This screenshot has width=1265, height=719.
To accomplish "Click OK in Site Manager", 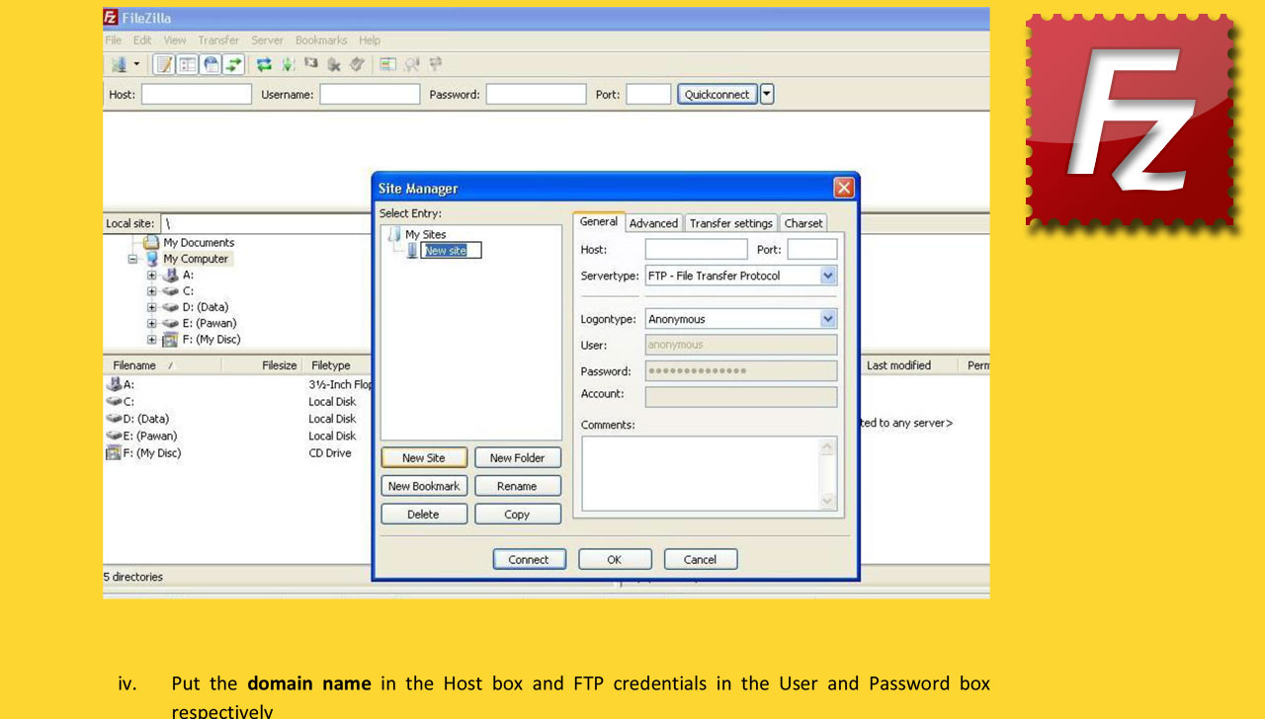I will click(615, 559).
